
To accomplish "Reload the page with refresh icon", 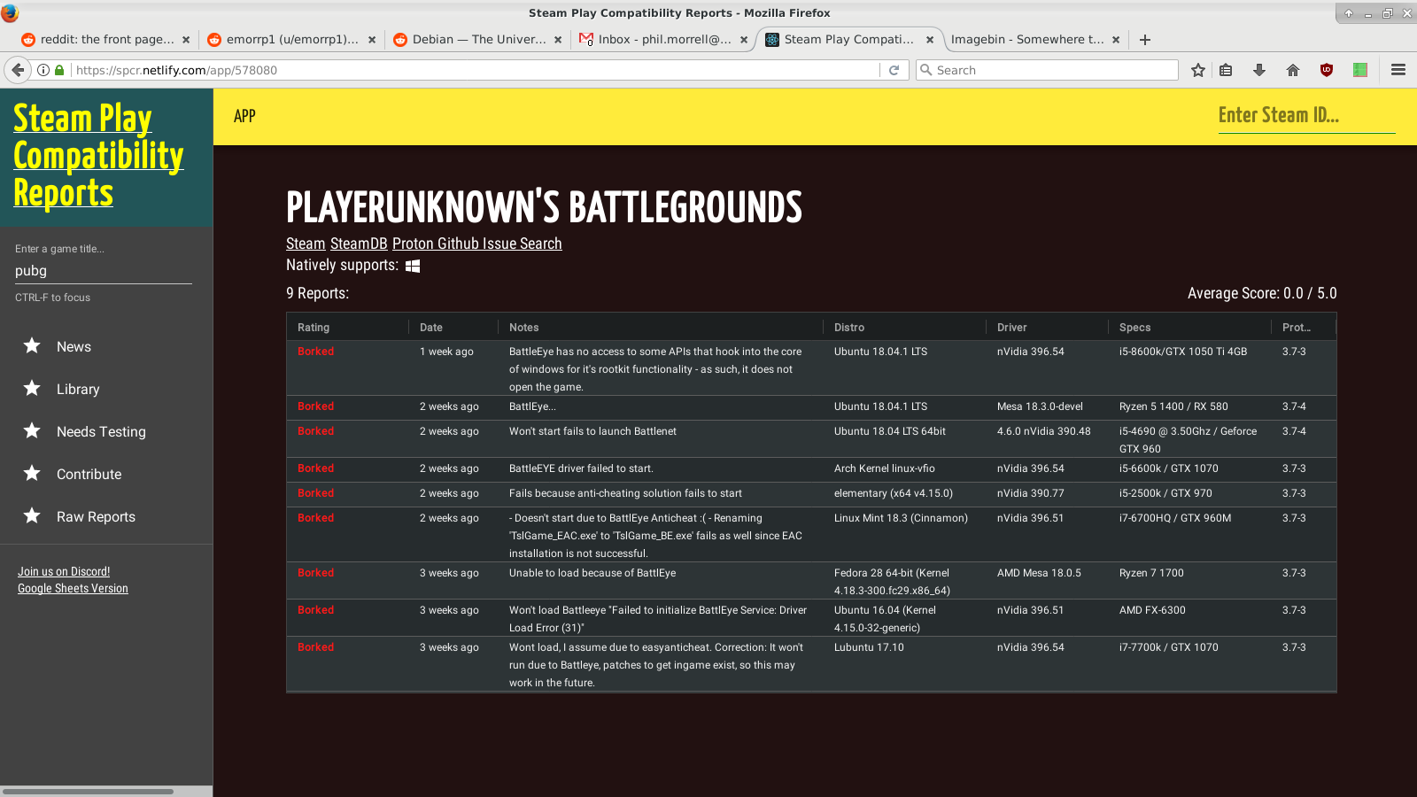I will click(x=894, y=70).
